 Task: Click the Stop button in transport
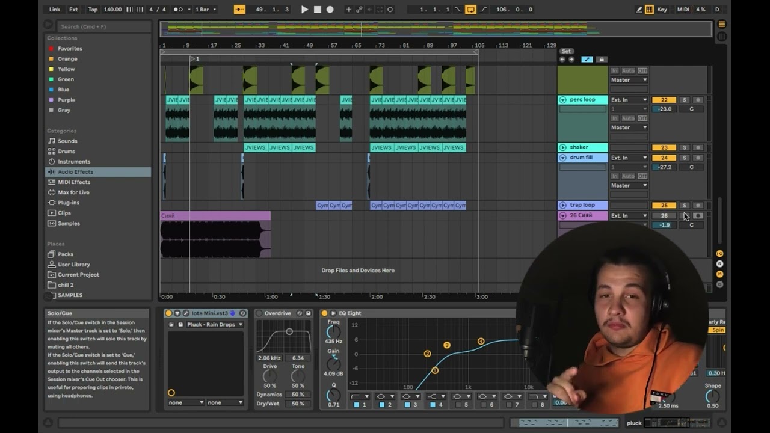coord(317,10)
